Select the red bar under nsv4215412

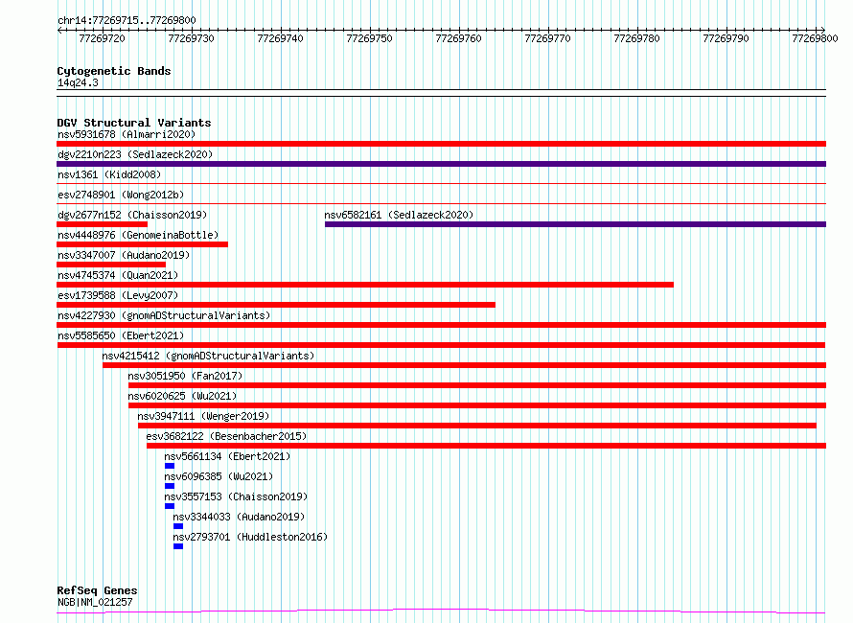(464, 365)
